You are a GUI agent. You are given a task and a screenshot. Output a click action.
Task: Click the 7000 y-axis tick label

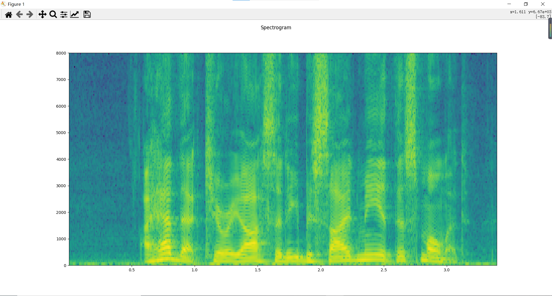(x=61, y=80)
